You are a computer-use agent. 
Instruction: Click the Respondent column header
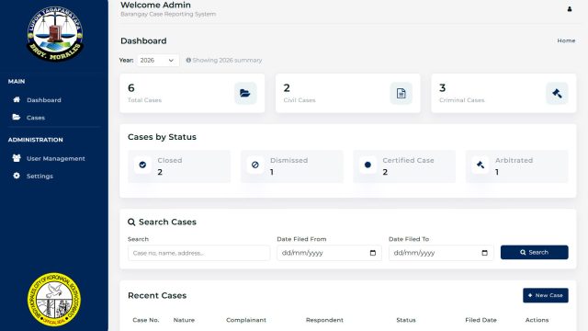(324, 320)
